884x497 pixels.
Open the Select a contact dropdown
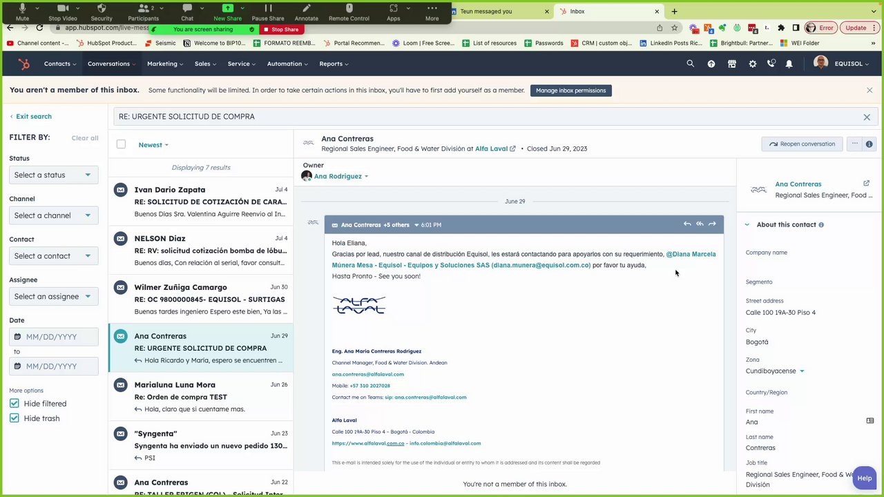pyautogui.click(x=54, y=255)
